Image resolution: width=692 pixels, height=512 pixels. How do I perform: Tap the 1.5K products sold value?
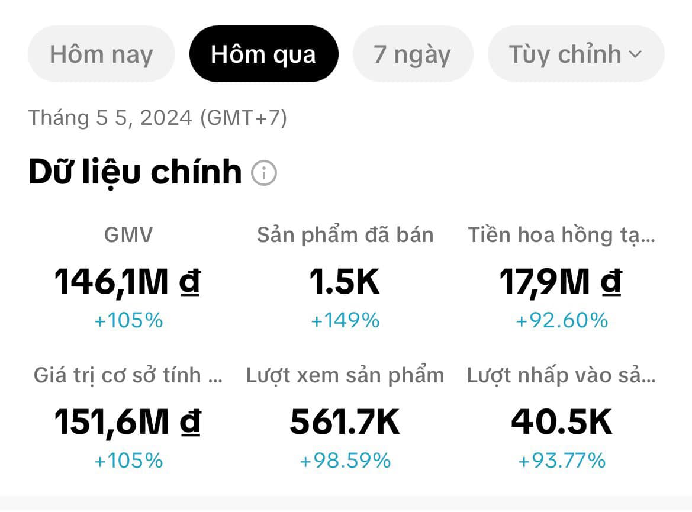tap(345, 282)
